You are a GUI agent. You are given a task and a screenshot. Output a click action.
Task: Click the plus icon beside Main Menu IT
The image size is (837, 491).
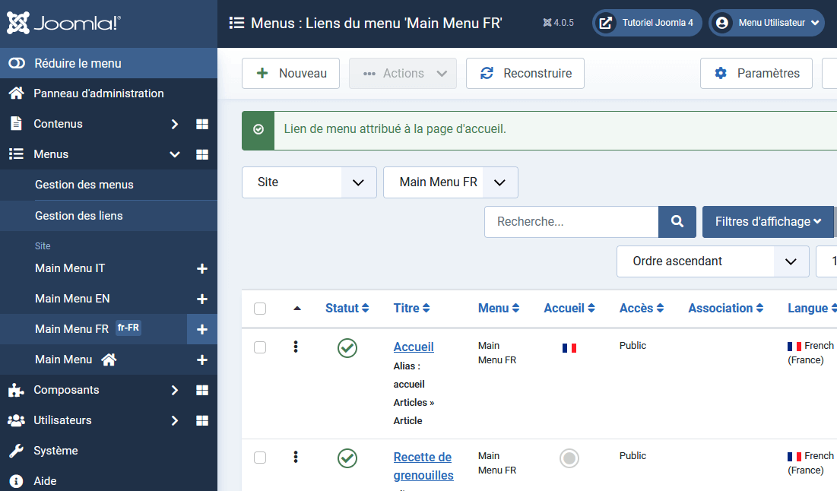203,268
